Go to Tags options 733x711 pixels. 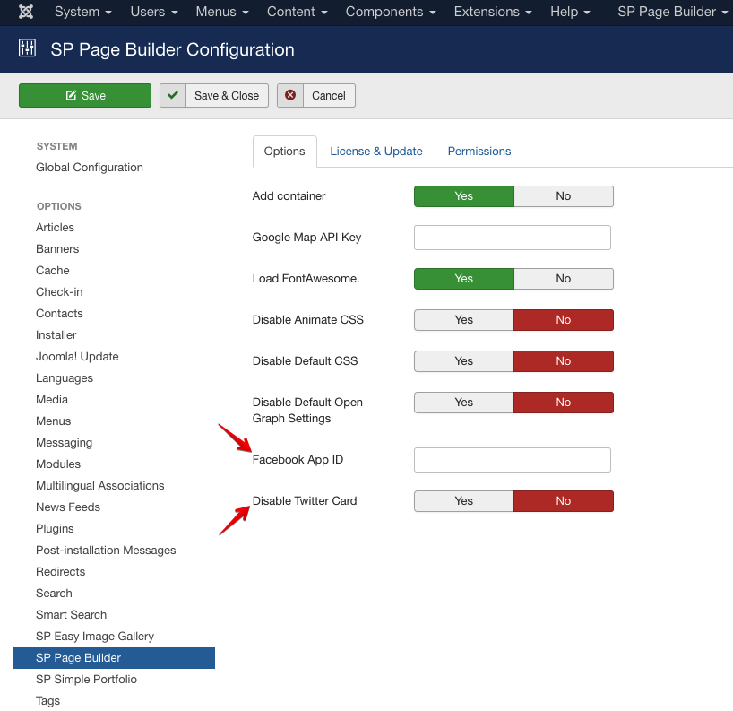tap(47, 701)
